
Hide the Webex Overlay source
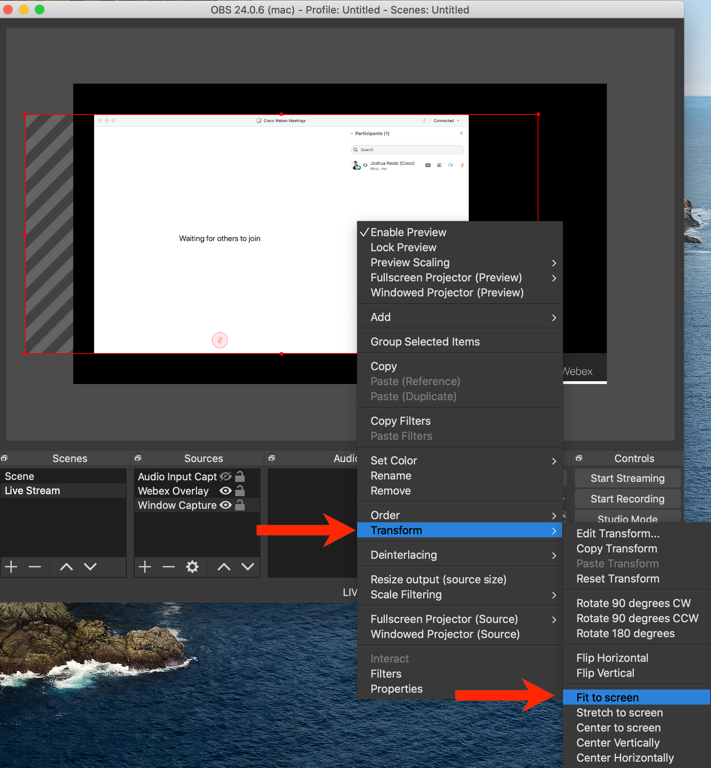(x=226, y=491)
